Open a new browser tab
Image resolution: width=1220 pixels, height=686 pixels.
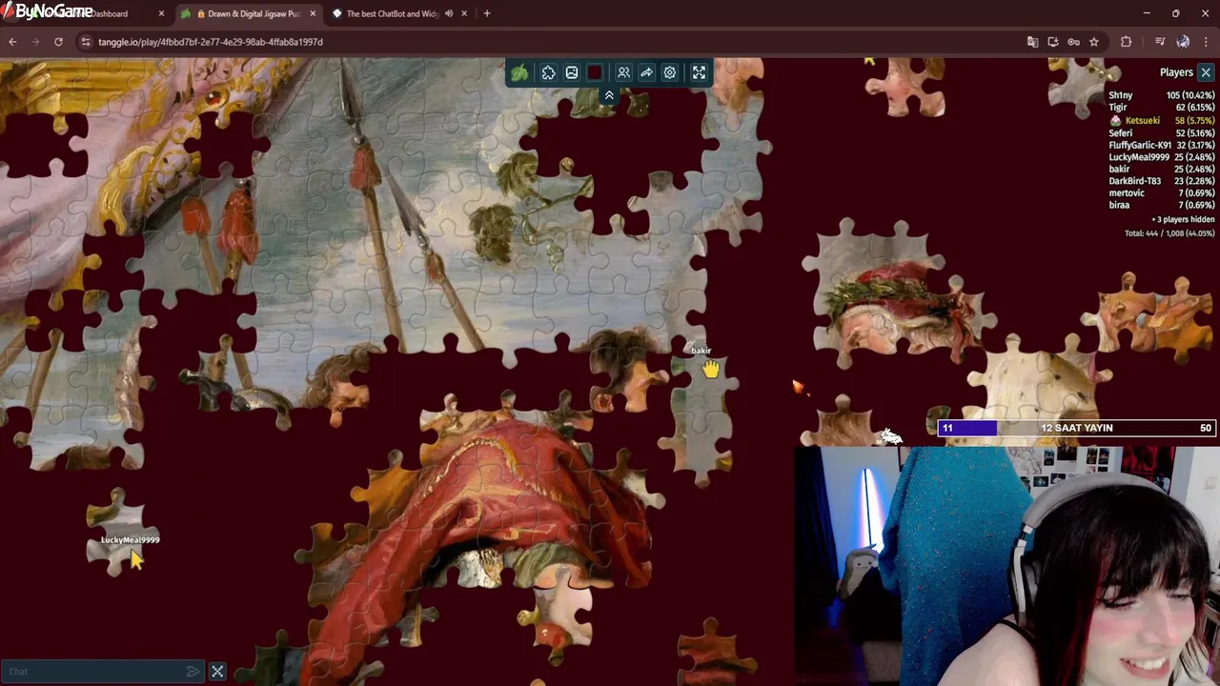pyautogui.click(x=487, y=13)
